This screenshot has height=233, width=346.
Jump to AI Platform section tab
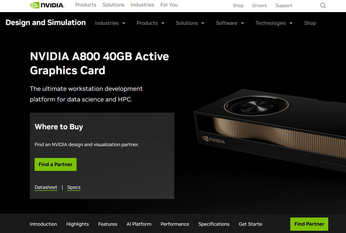pyautogui.click(x=139, y=224)
